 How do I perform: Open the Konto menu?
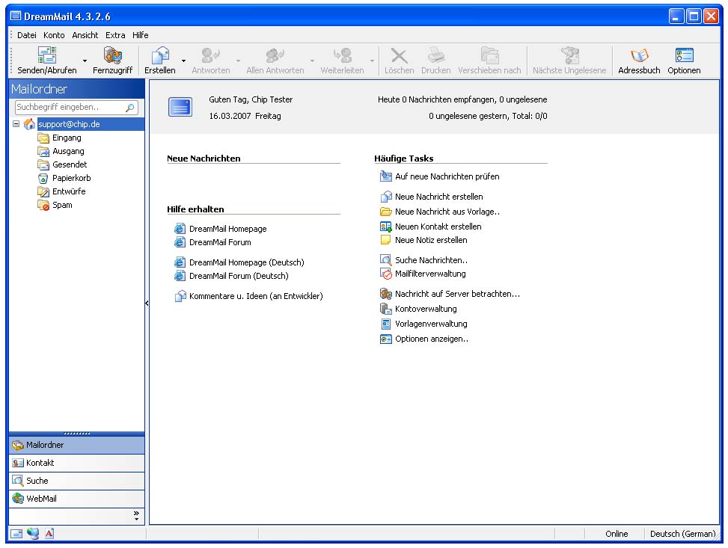(x=54, y=35)
